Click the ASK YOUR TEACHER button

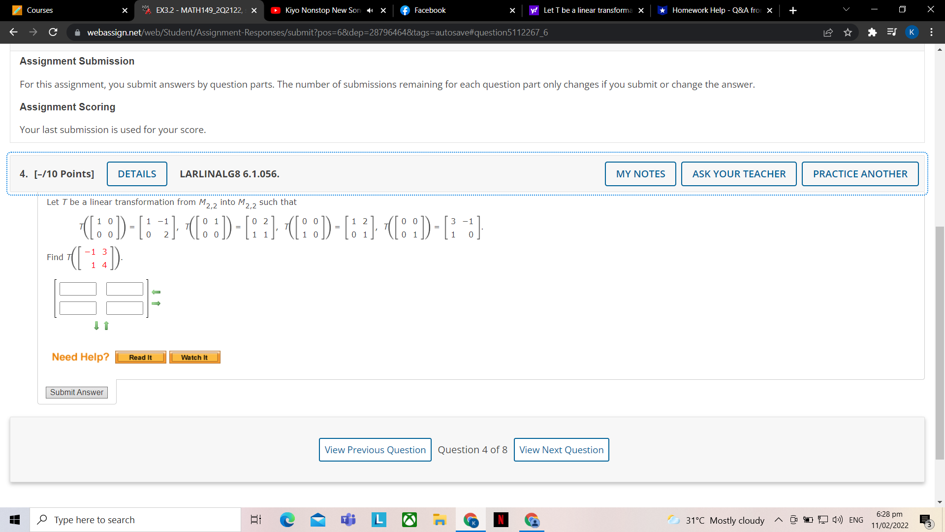pyautogui.click(x=738, y=174)
